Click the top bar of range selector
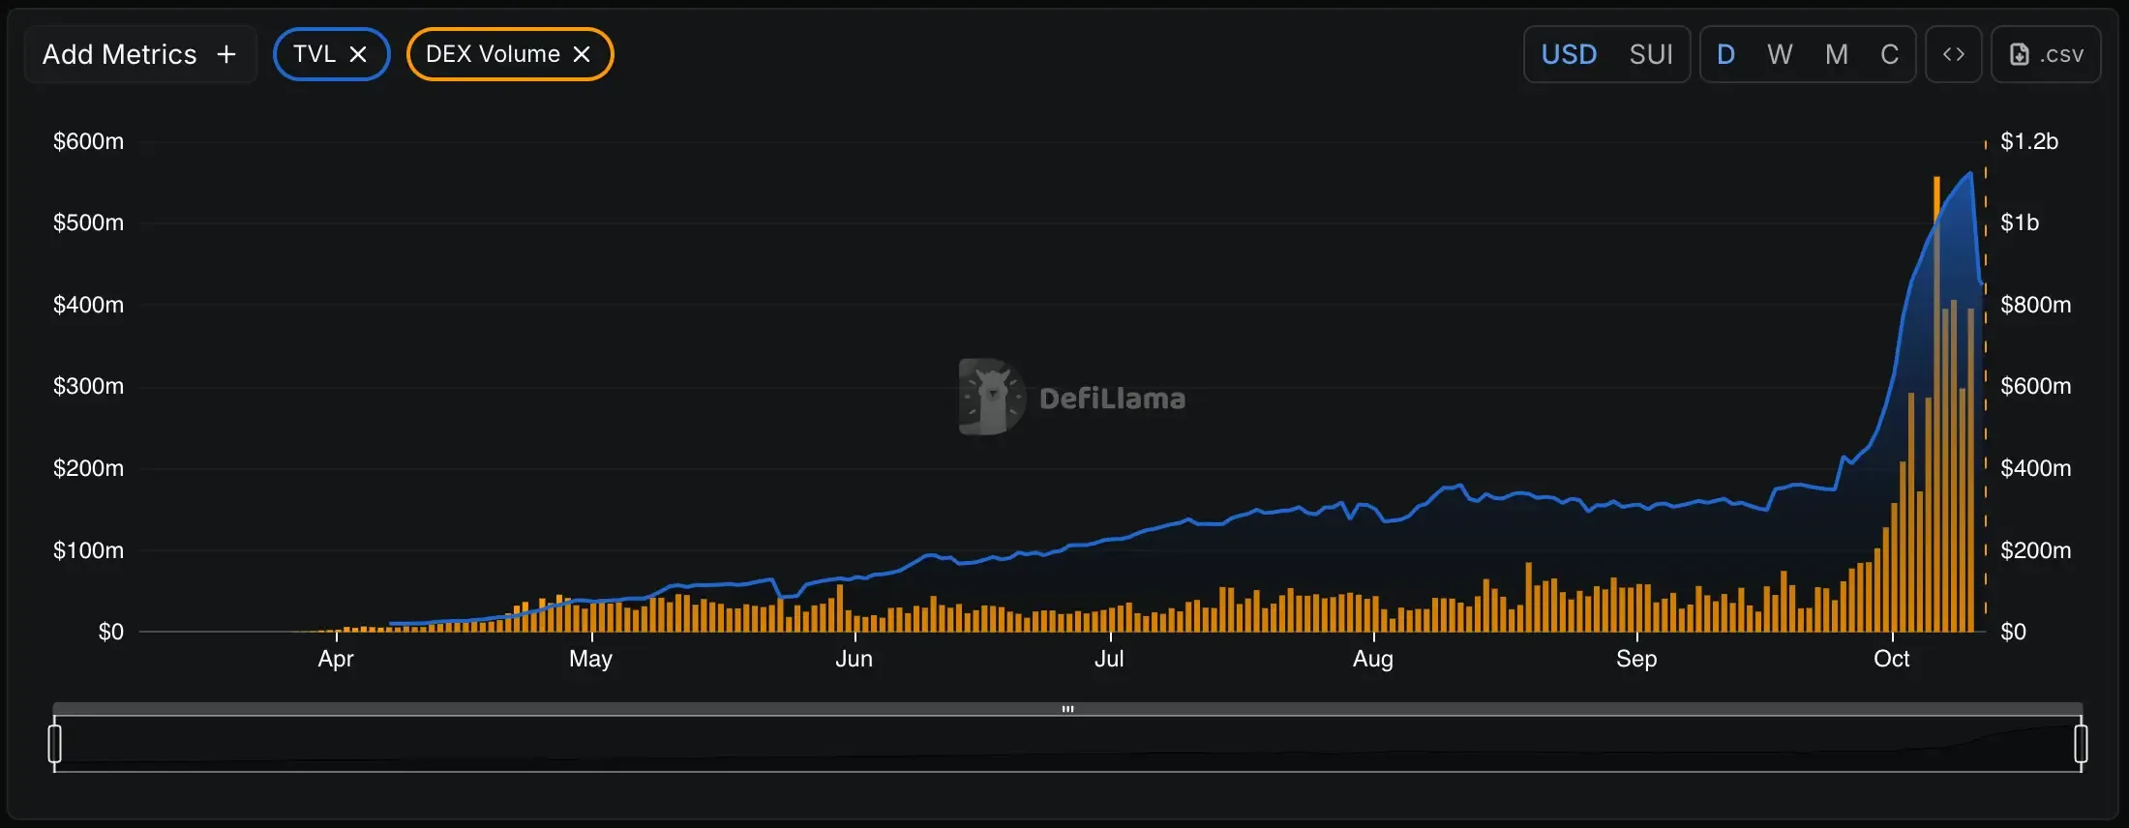 pyautogui.click(x=1067, y=709)
